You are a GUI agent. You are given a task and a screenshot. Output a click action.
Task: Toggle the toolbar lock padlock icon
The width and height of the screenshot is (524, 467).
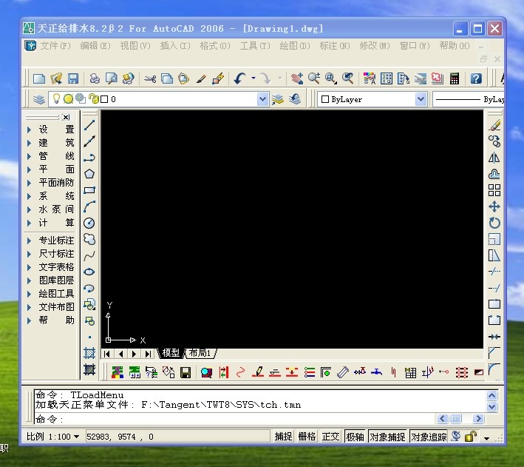click(x=471, y=437)
